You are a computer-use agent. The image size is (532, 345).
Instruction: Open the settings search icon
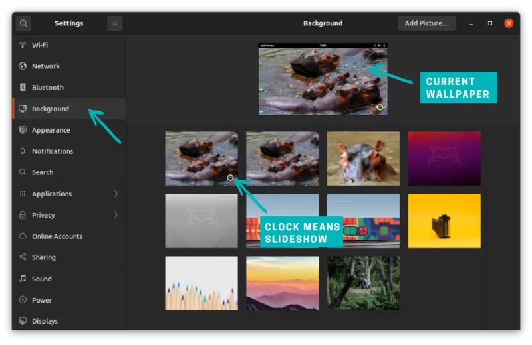[23, 23]
